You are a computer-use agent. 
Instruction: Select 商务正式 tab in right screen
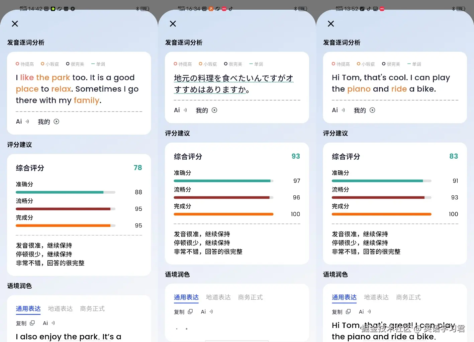pyautogui.click(x=408, y=298)
